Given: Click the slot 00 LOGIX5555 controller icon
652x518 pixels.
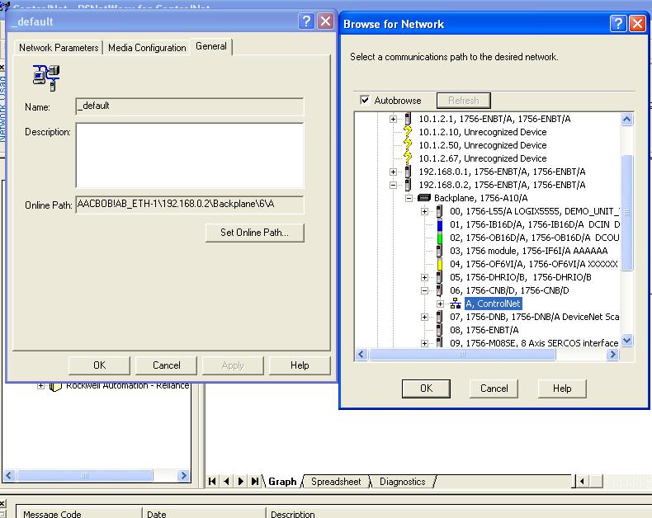Looking at the screenshot, I should 439,211.
